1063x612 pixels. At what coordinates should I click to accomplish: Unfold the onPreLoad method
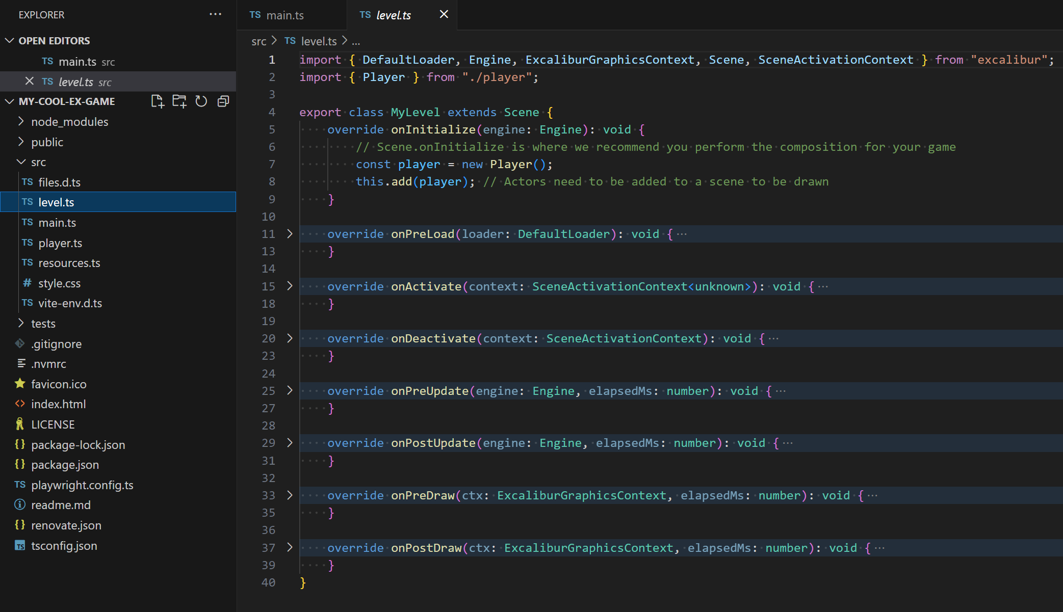[290, 234]
